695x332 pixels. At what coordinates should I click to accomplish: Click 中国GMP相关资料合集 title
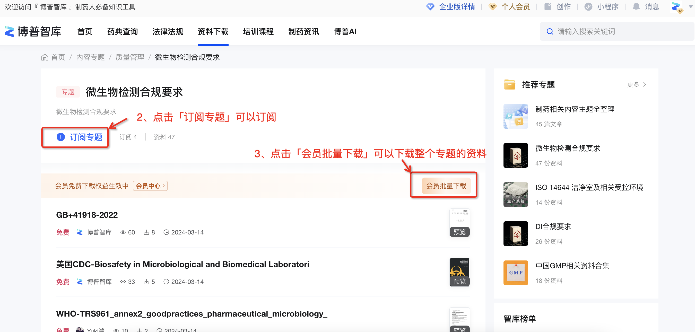click(x=572, y=266)
